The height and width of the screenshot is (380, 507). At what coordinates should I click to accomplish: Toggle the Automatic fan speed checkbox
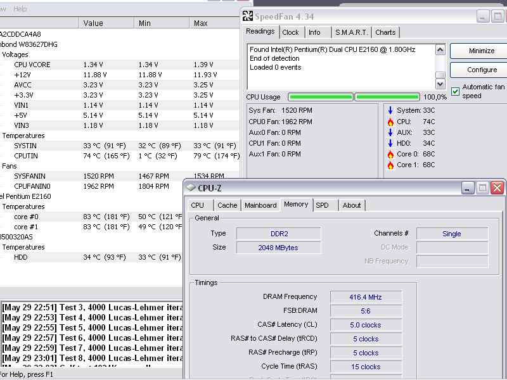pyautogui.click(x=455, y=92)
